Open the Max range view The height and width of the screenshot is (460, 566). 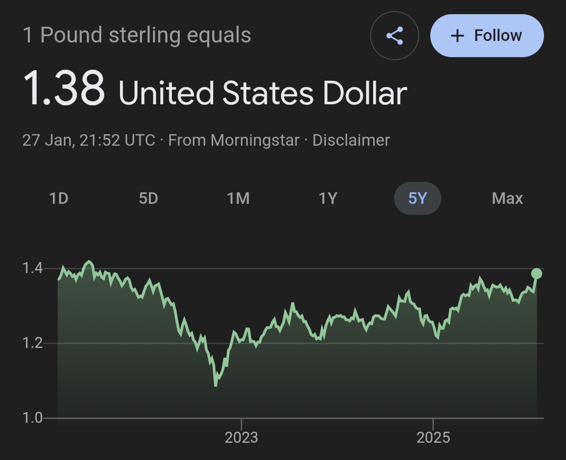507,199
